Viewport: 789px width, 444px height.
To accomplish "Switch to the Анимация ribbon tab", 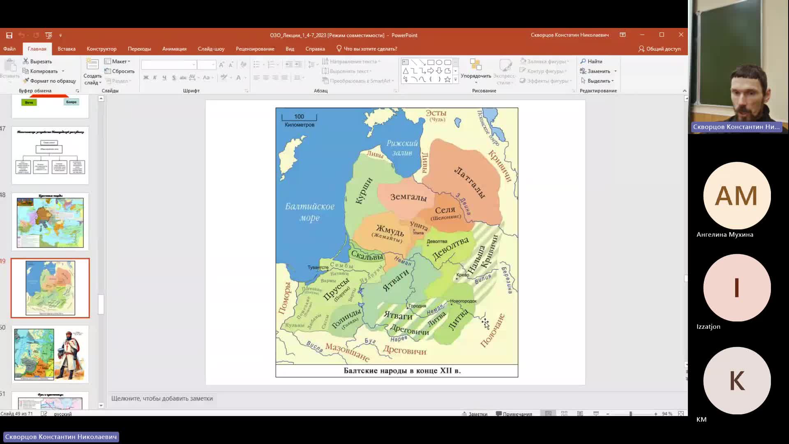I will click(x=174, y=49).
